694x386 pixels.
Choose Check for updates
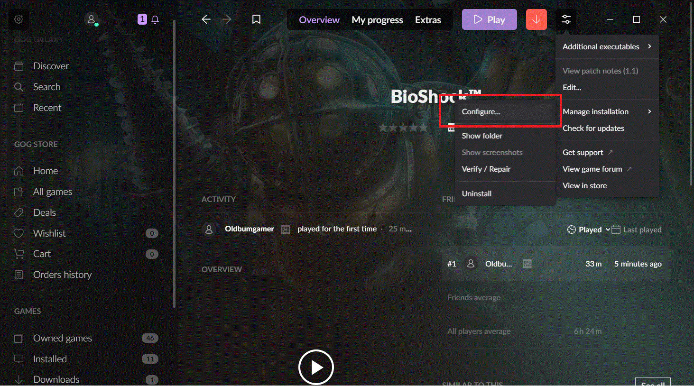(607, 128)
